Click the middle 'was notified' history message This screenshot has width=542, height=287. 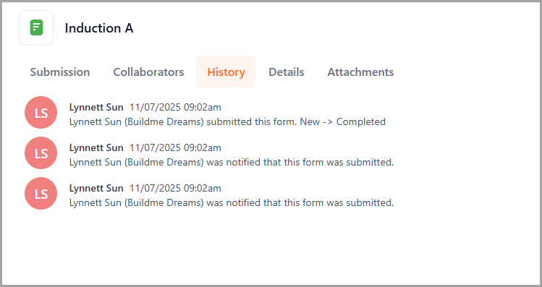coord(232,163)
